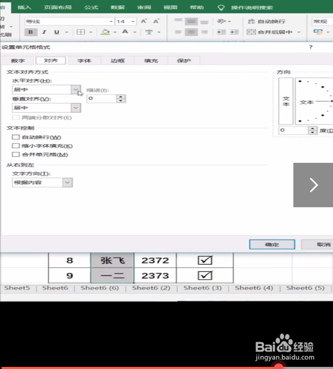Click the 自动换行 wrap text button
333x369 pixels.
[266, 22]
